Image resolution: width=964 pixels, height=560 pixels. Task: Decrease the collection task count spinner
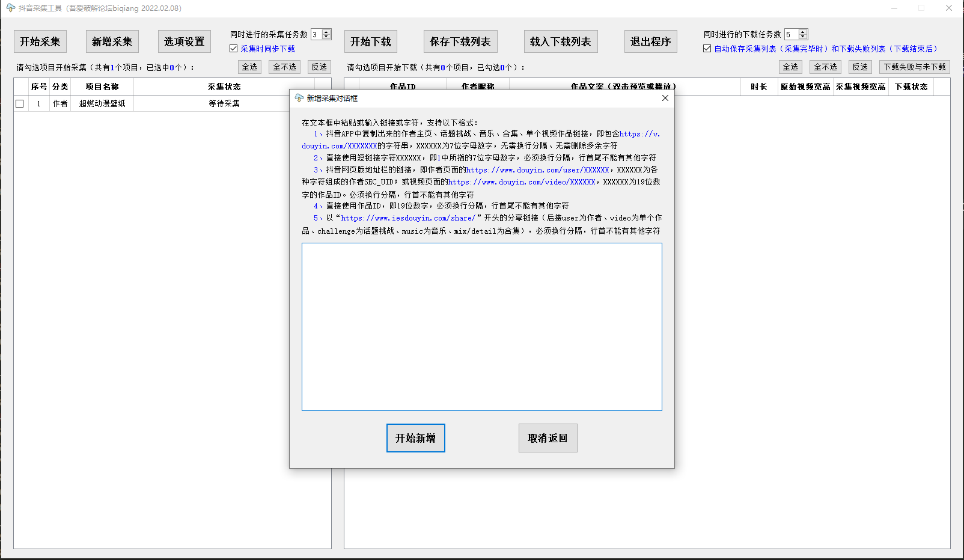[326, 37]
